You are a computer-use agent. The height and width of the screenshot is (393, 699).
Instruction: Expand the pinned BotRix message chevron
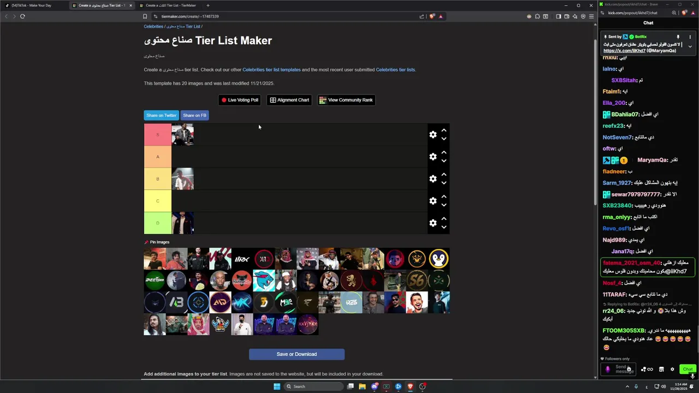pos(690,47)
